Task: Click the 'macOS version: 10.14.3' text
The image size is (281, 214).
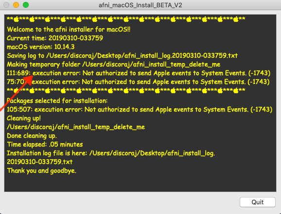Action: click(41, 47)
